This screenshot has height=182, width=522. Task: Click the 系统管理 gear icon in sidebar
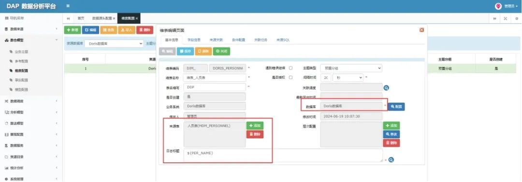7,179
